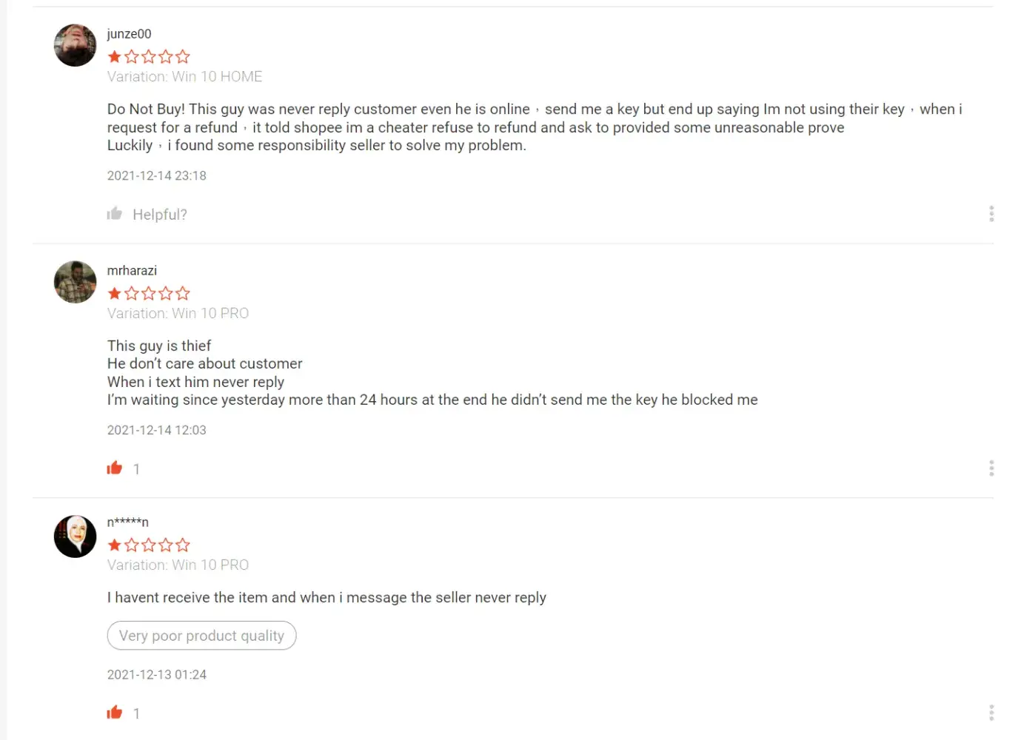Open junze00's profile avatar
Viewport: 1018px width, 740px height.
point(76,45)
